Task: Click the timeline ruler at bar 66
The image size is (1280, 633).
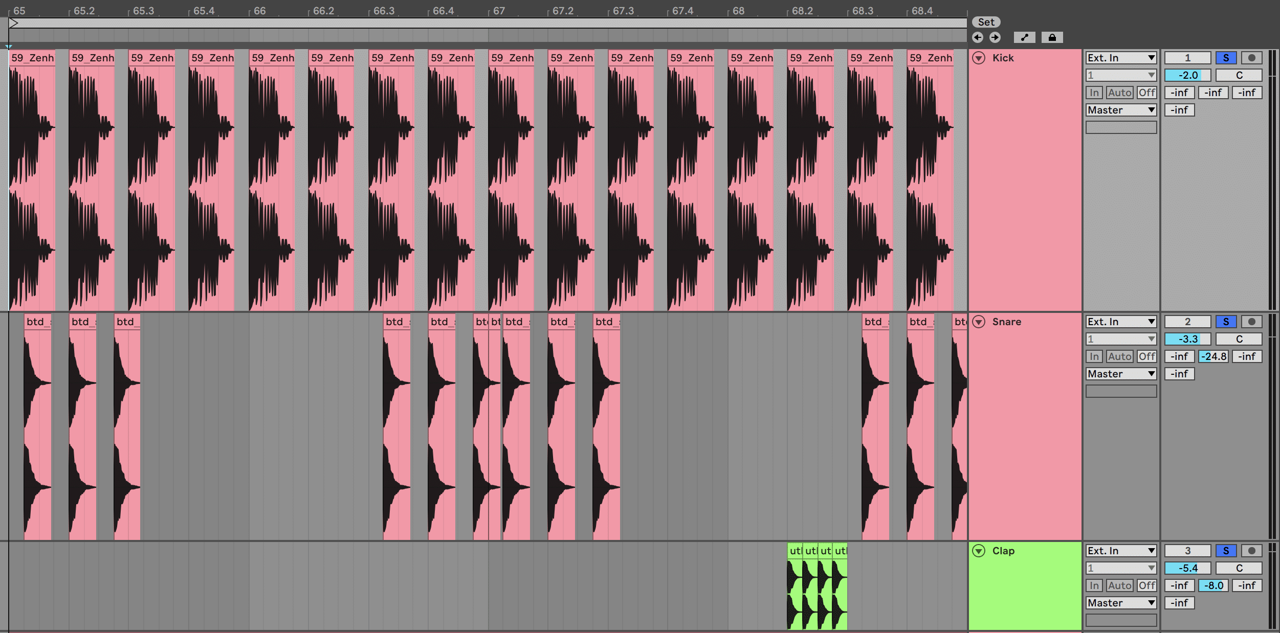Action: point(259,11)
